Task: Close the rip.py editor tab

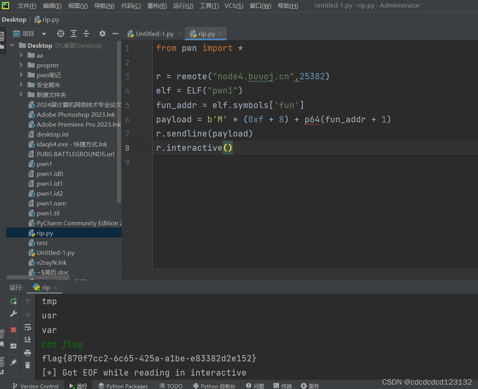Action: coord(221,34)
